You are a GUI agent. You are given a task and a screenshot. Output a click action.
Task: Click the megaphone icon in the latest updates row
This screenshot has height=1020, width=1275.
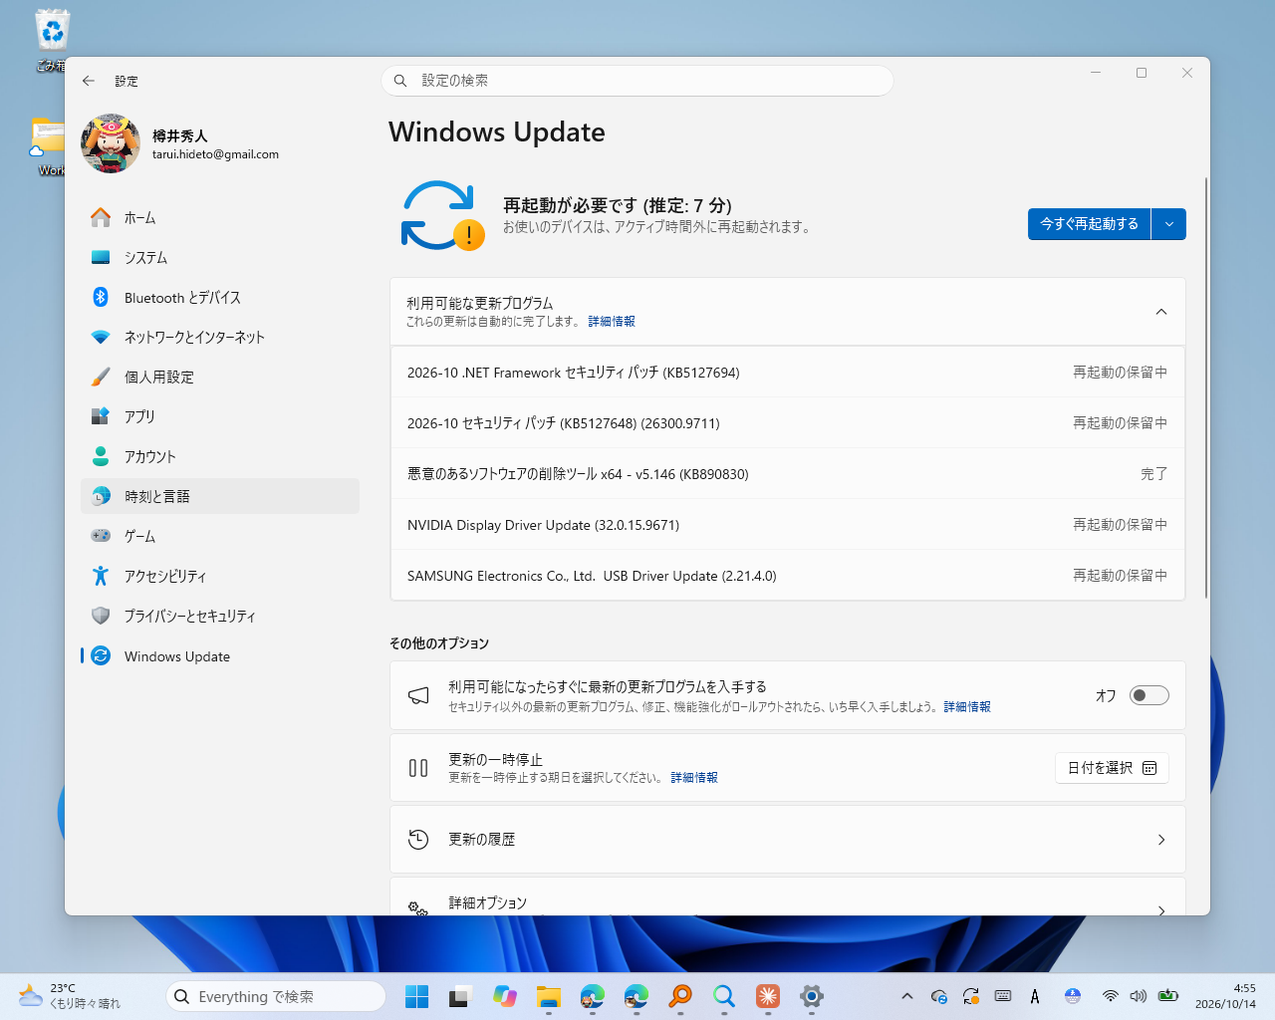[x=419, y=695]
